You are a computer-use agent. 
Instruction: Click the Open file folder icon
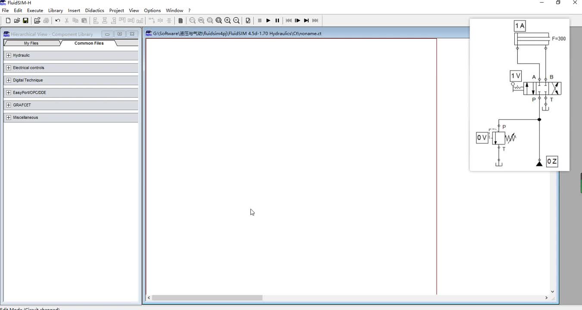point(17,21)
